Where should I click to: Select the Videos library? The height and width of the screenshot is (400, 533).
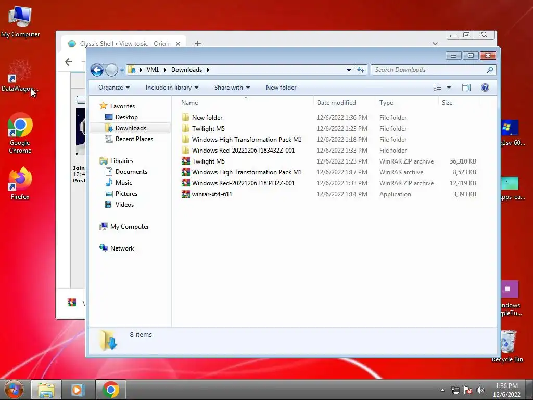(x=124, y=204)
